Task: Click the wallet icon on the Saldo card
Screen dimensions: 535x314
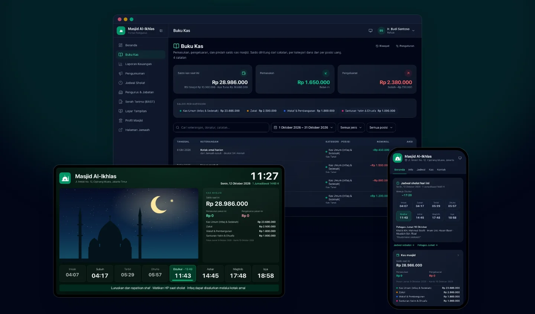Action: coord(244,73)
